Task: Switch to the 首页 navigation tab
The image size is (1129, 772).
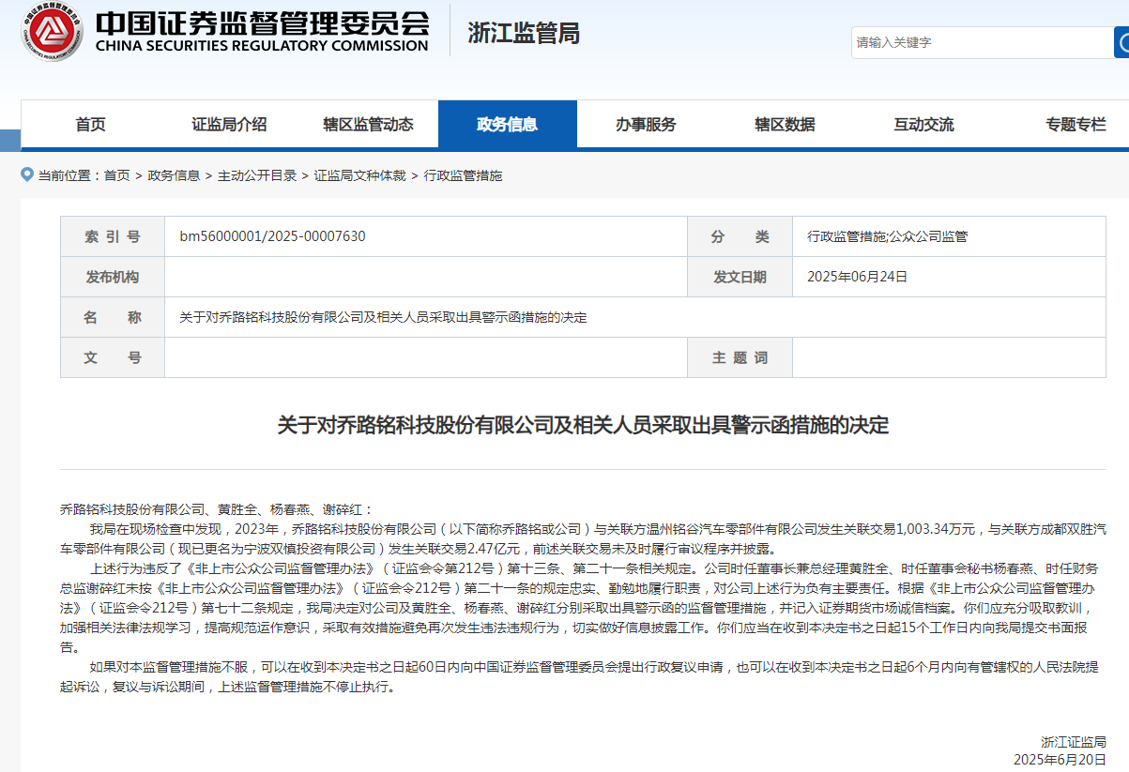Action: (89, 123)
